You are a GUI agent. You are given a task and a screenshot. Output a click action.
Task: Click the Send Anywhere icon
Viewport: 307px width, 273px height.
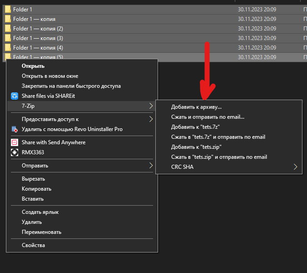point(15,142)
